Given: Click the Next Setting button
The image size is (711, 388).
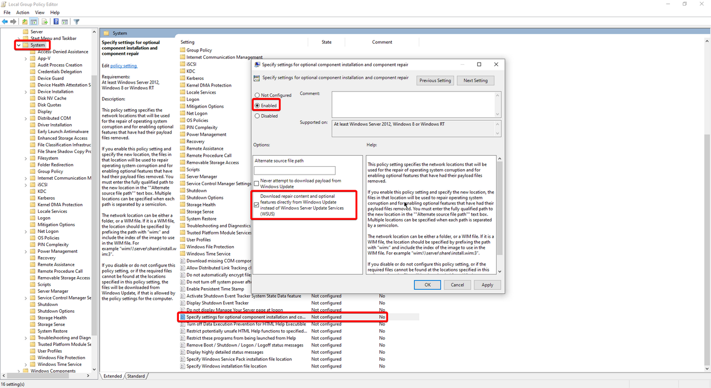Looking at the screenshot, I should click(475, 80).
